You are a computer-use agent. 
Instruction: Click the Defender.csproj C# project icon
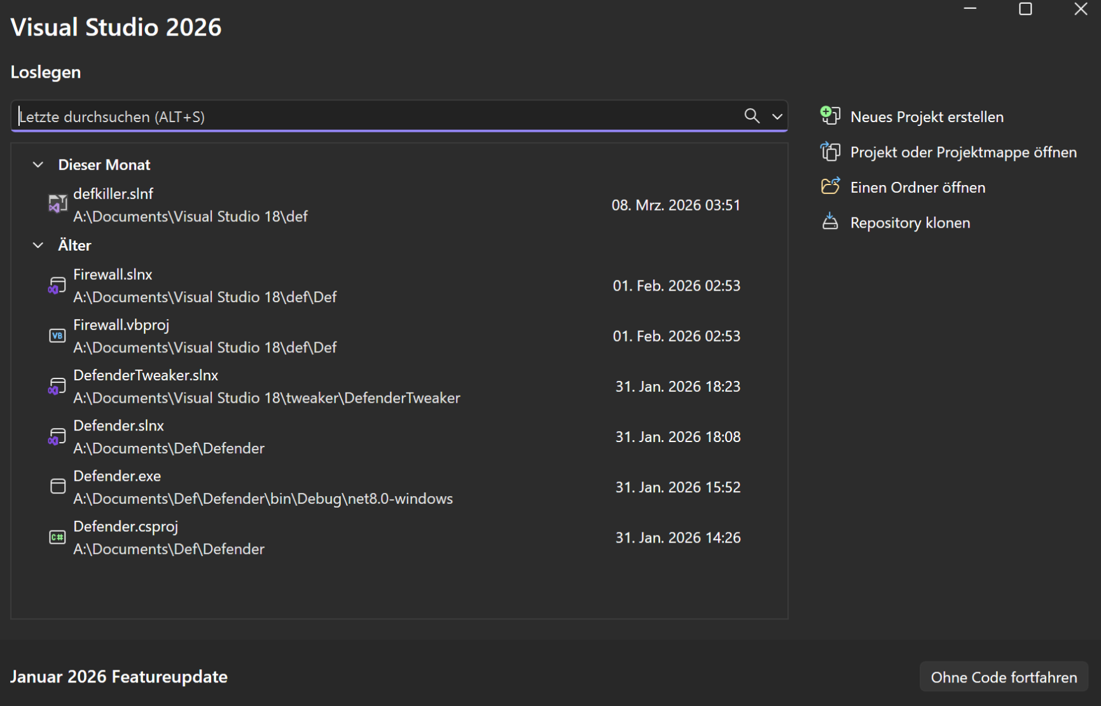57,537
